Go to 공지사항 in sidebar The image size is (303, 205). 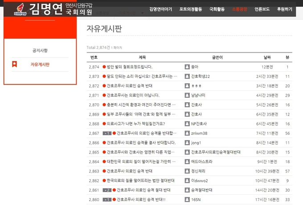point(40,51)
